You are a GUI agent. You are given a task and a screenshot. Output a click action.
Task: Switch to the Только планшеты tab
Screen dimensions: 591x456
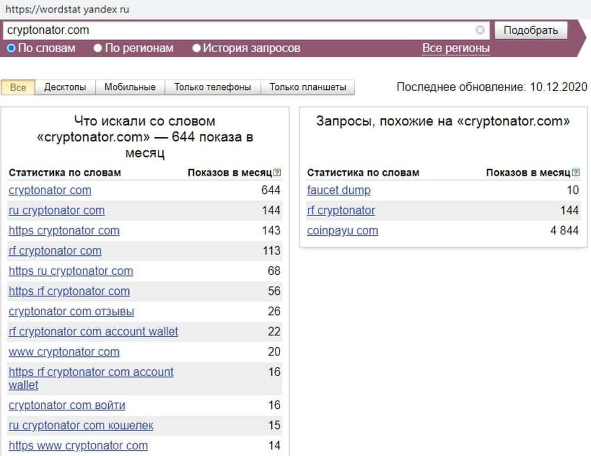coord(307,87)
